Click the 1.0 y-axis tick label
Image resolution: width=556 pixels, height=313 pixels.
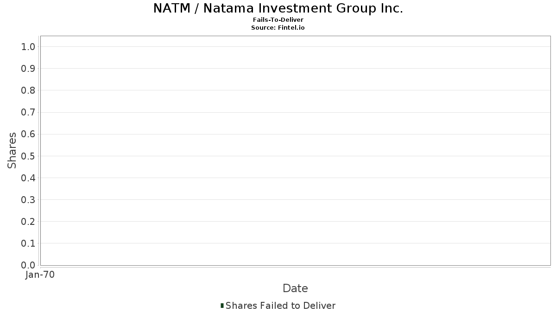tap(28, 47)
